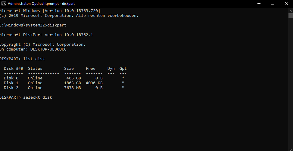This screenshot has height=151, width=293.
Task: Click the 'seleckt disk' command line
Action: tap(26, 97)
